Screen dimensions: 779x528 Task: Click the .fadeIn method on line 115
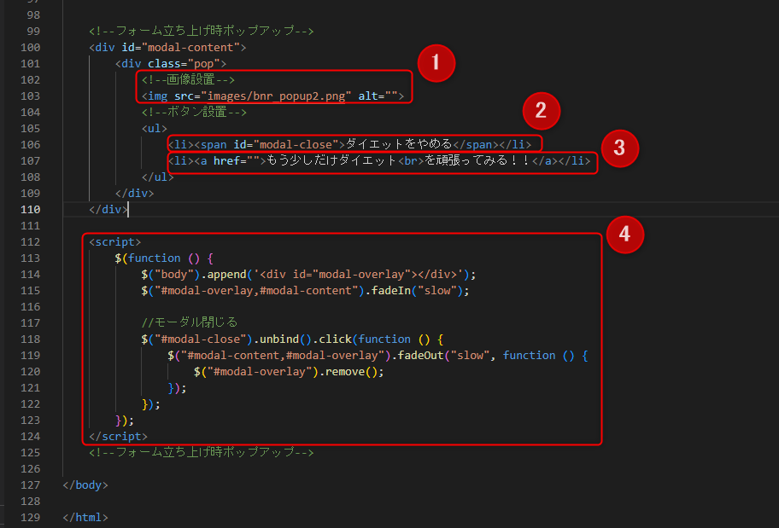point(388,290)
